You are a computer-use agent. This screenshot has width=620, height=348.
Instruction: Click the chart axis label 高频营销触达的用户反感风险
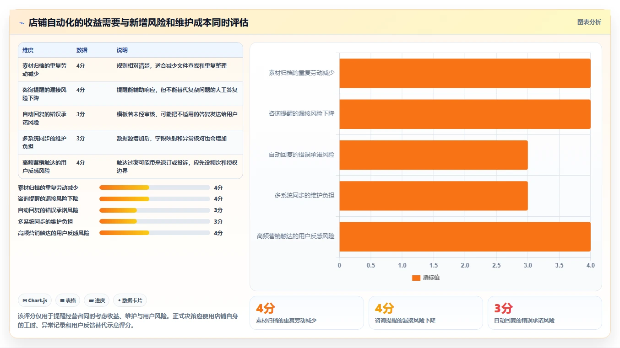coord(295,236)
